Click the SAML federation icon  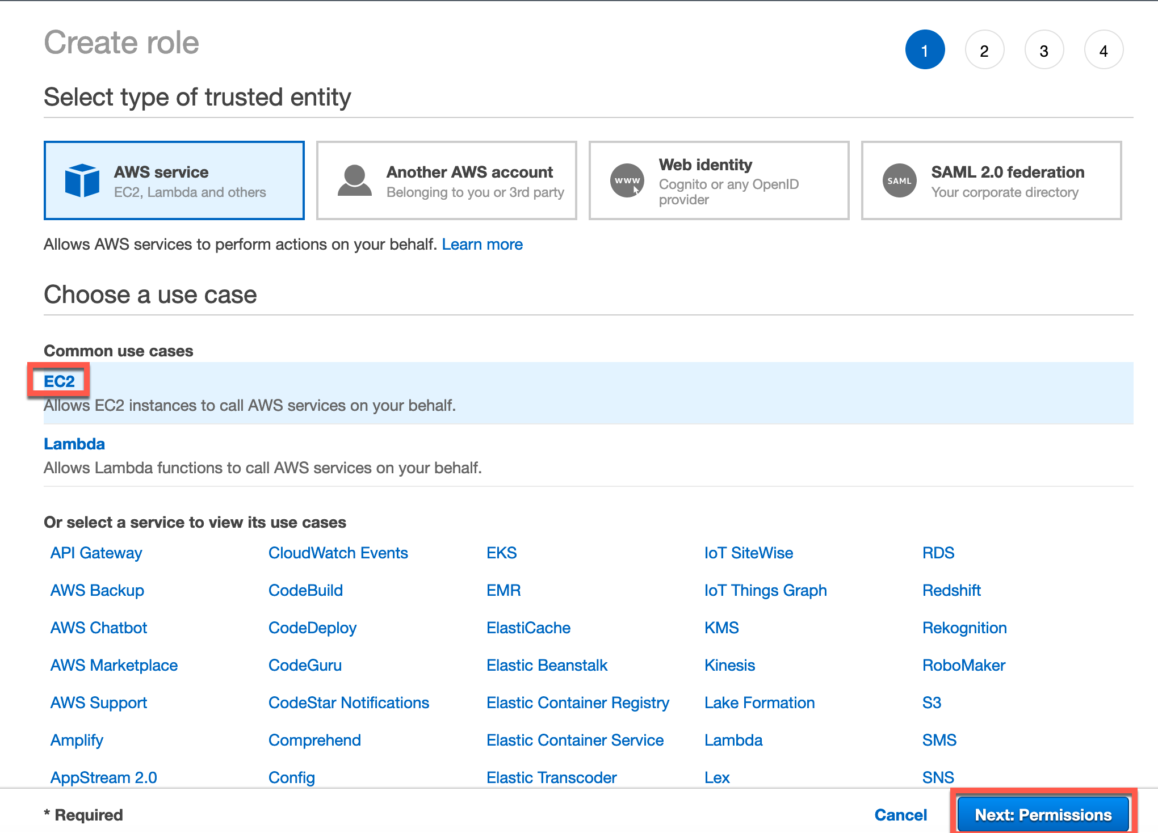(x=900, y=180)
